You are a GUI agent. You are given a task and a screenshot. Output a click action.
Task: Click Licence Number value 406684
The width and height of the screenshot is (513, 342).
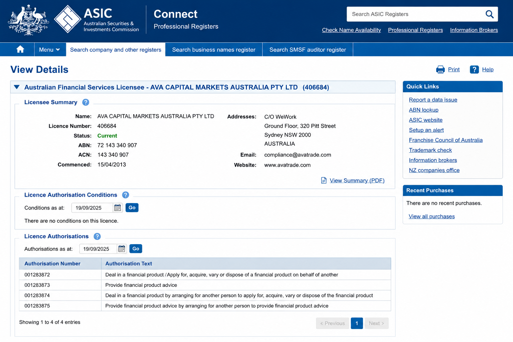click(107, 126)
